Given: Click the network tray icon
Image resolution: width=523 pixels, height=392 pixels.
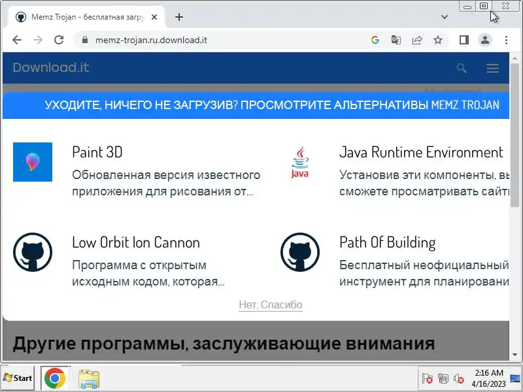Looking at the screenshot, I should (x=443, y=378).
